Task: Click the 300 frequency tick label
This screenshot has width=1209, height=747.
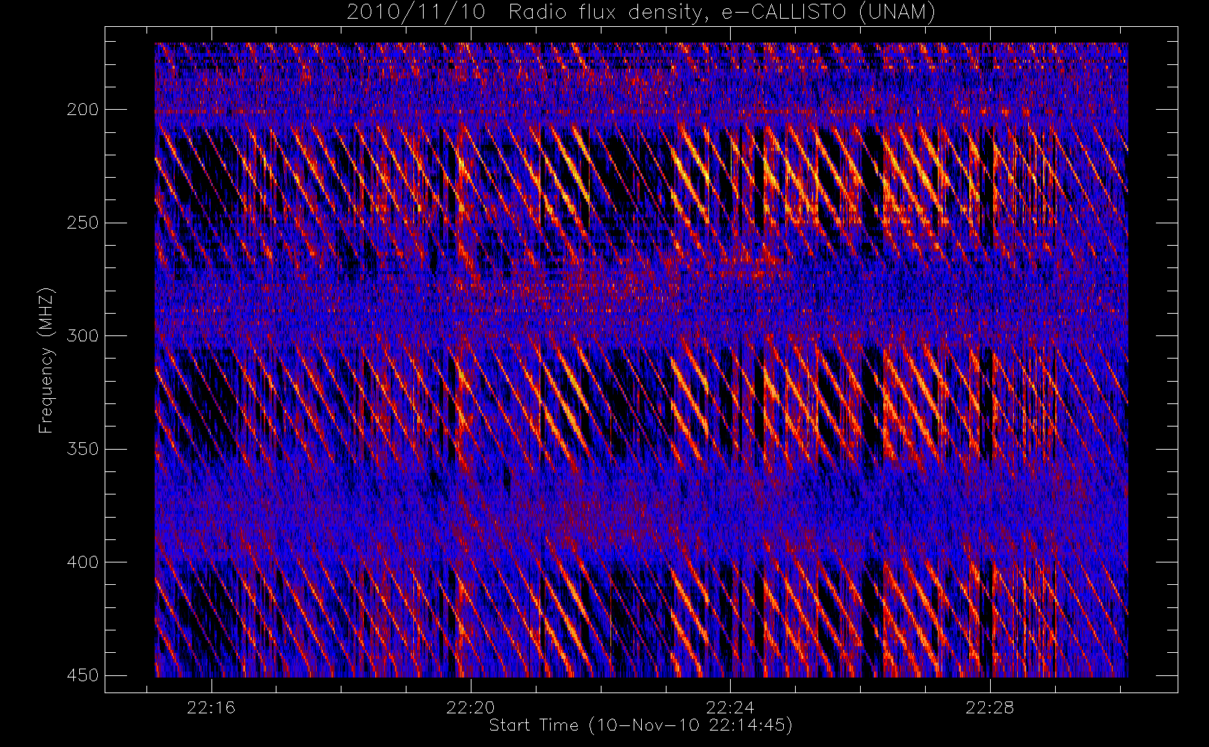Action: click(82, 335)
